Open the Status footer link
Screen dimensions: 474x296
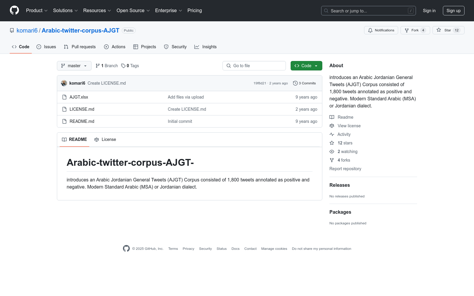pos(222,249)
